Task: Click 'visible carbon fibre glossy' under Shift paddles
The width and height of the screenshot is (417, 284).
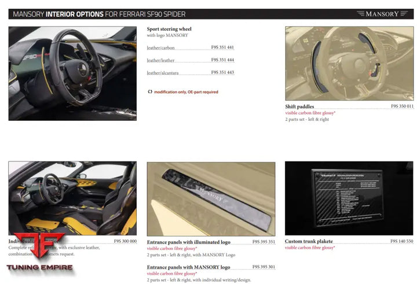Action: click(310, 113)
